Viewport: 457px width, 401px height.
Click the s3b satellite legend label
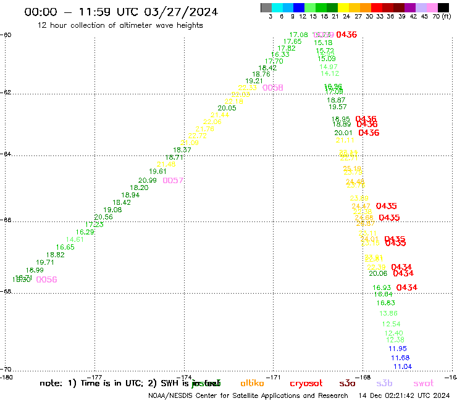click(384, 383)
